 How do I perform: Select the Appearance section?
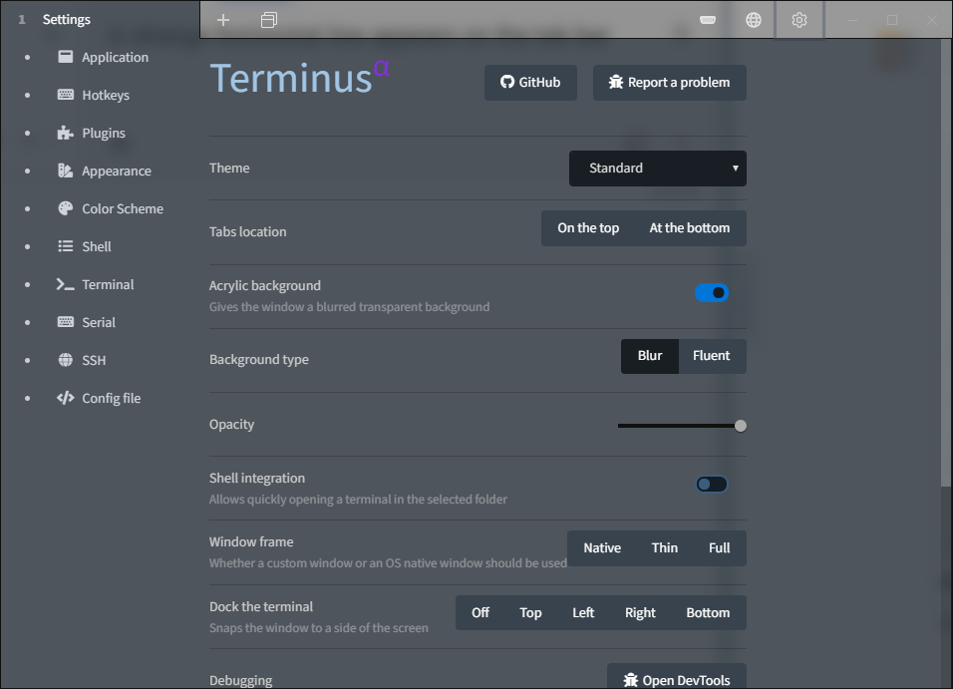tap(105, 171)
